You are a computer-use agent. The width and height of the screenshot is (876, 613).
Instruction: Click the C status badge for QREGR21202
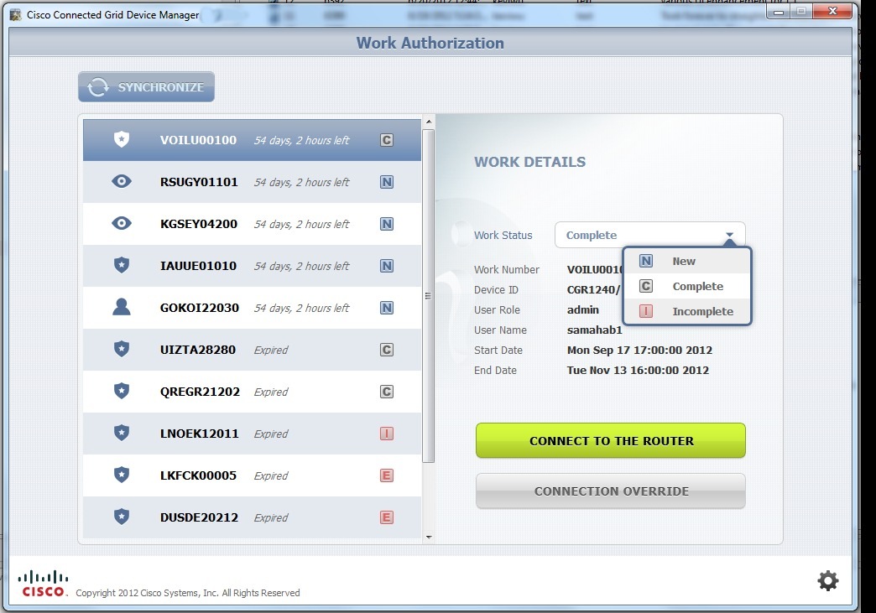[x=387, y=392]
